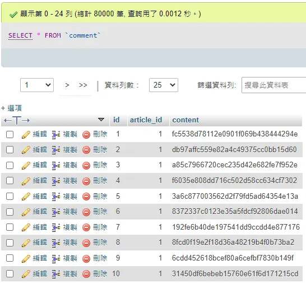Jump to last page with >>
306x283 pixels.
pyautogui.click(x=83, y=85)
